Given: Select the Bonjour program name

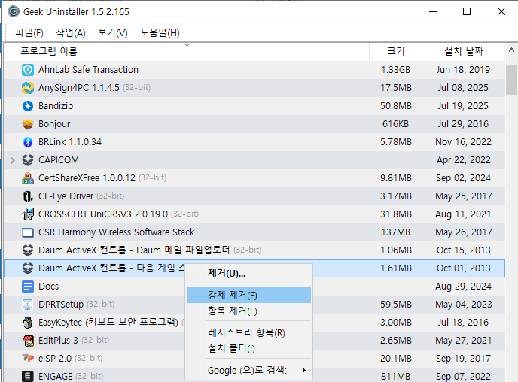Looking at the screenshot, I should click(x=54, y=124).
